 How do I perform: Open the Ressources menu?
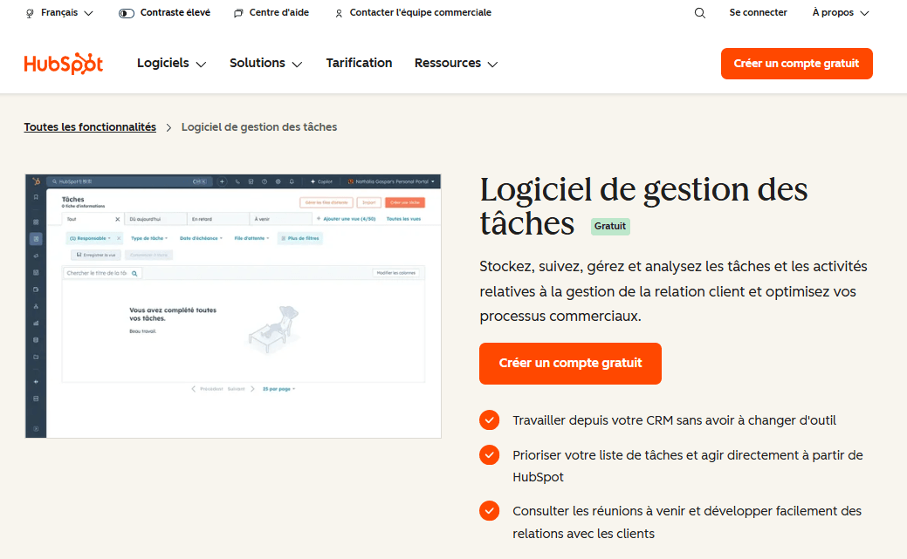point(456,63)
